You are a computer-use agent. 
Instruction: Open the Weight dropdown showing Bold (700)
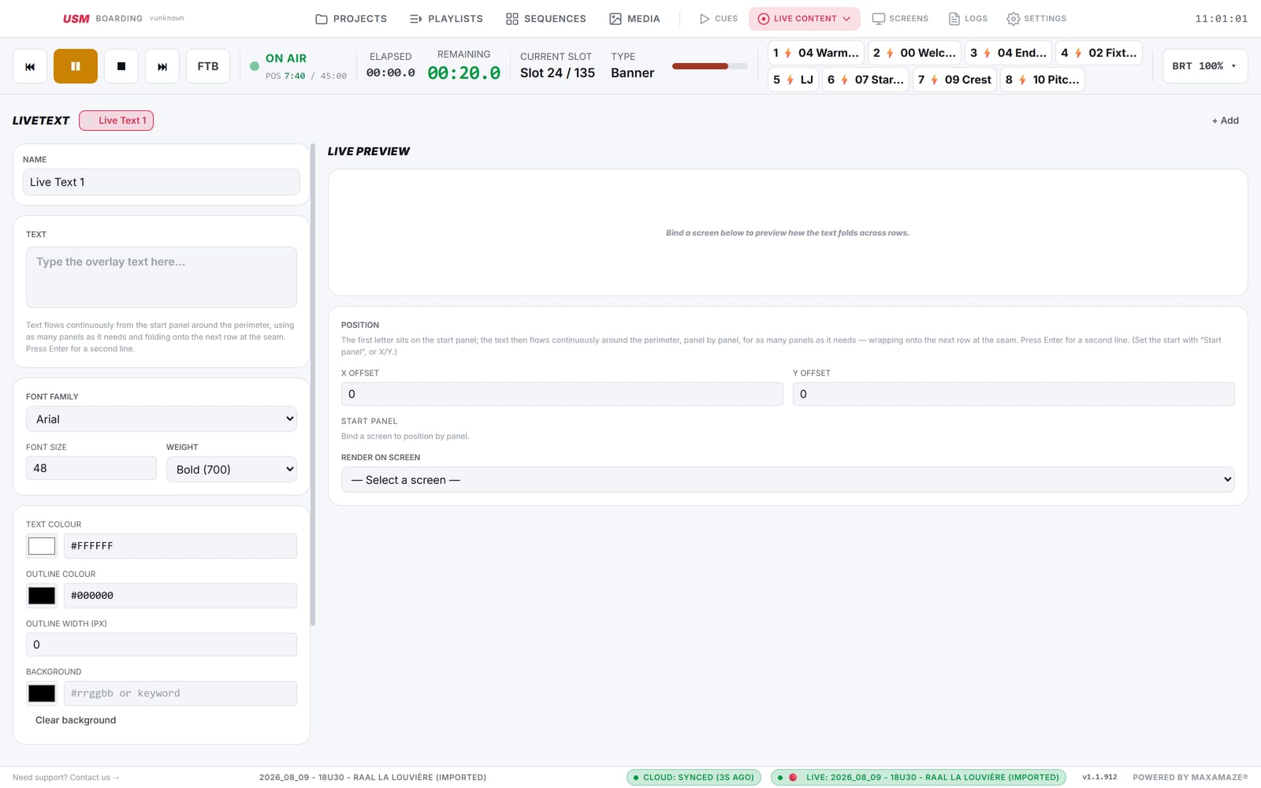point(232,469)
